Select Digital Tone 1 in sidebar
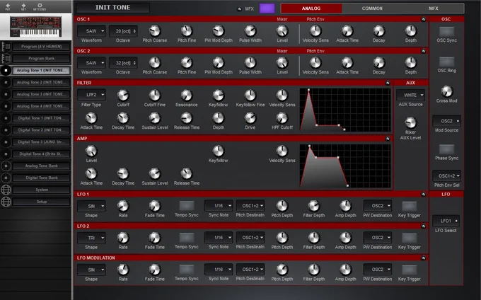Image resolution: width=481 pixels, height=300 pixels. [42, 118]
